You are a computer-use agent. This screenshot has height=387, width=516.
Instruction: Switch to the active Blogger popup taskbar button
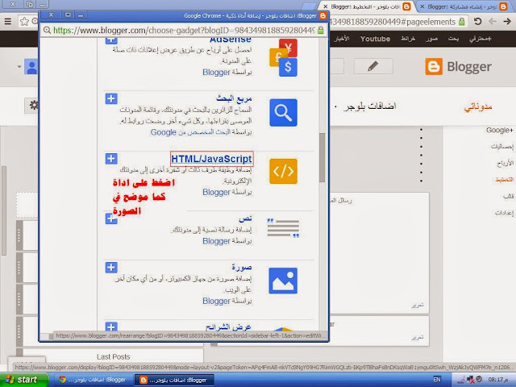click(x=174, y=380)
